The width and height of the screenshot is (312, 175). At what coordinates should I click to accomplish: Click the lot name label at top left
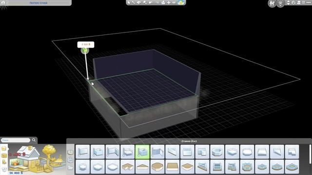point(39,3)
